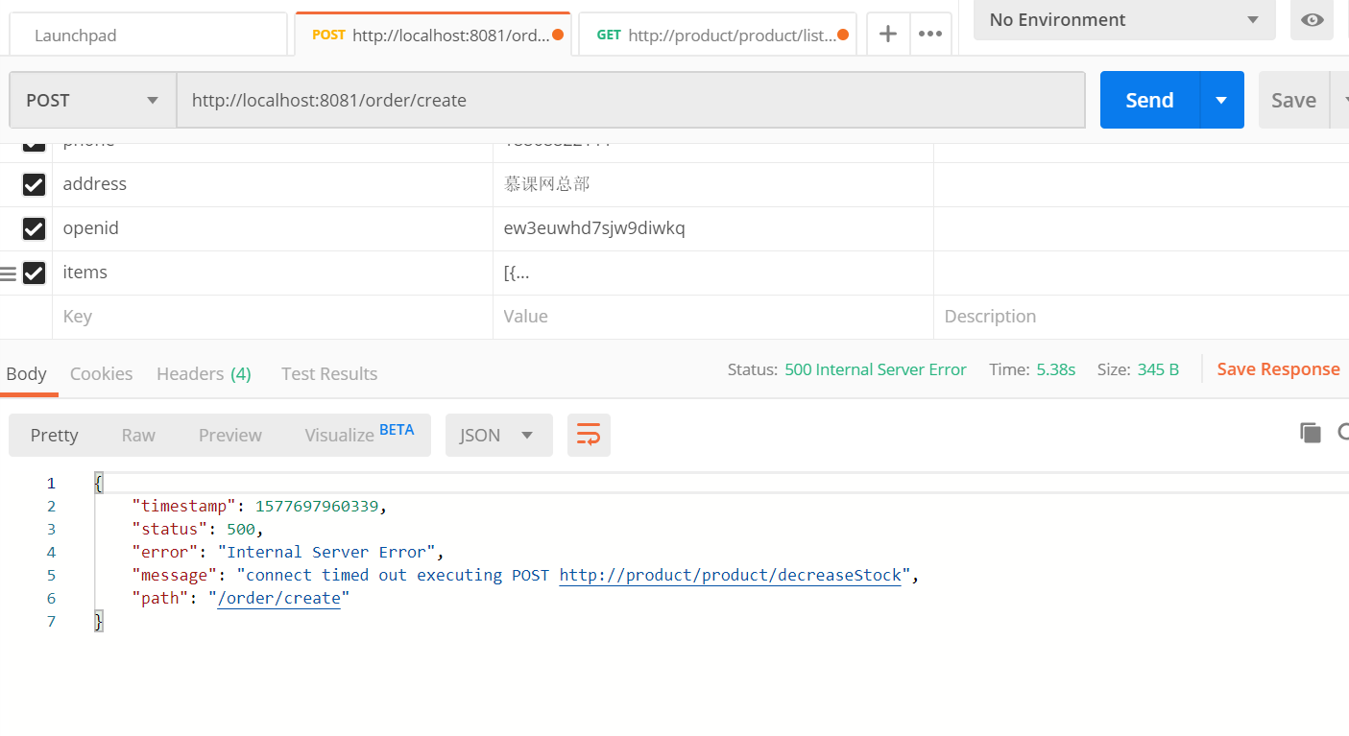
Task: Click the blue Send button
Action: pyautogui.click(x=1149, y=100)
